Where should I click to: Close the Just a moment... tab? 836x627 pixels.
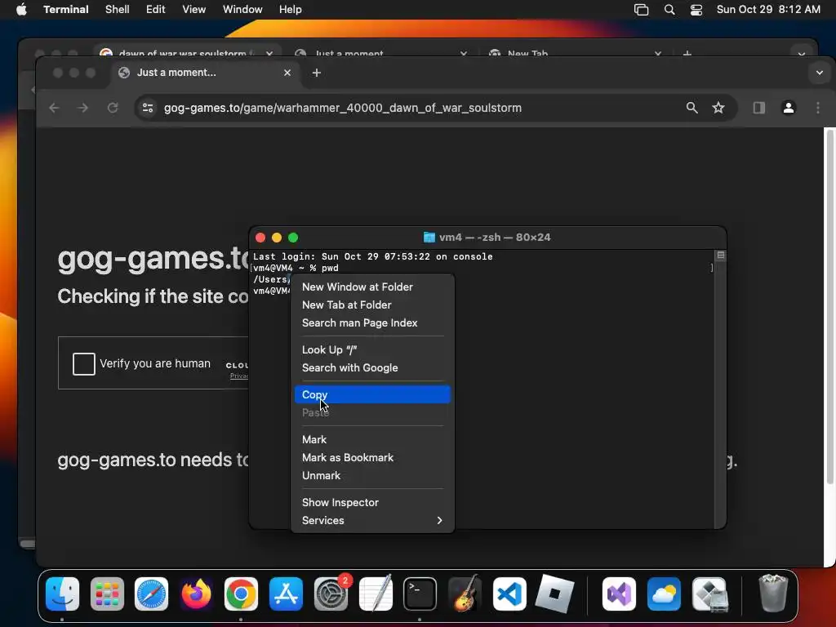click(287, 73)
